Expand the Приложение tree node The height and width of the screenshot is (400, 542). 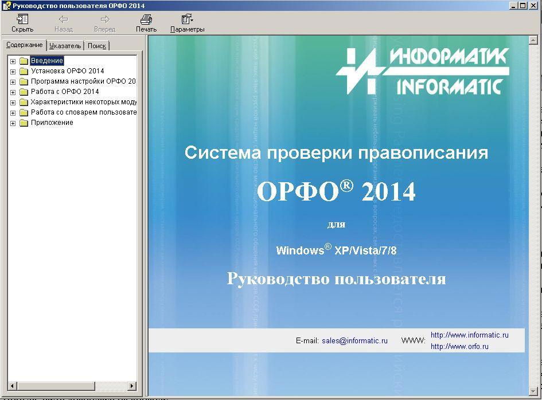pyautogui.click(x=13, y=123)
